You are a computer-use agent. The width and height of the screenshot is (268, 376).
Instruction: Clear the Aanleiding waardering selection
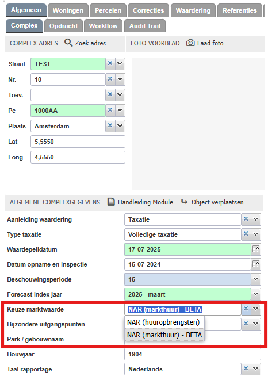[x=246, y=219]
